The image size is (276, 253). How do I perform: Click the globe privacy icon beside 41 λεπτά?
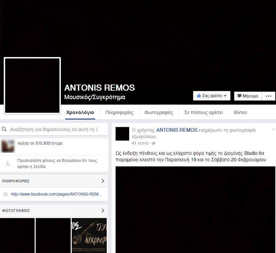click(x=154, y=143)
